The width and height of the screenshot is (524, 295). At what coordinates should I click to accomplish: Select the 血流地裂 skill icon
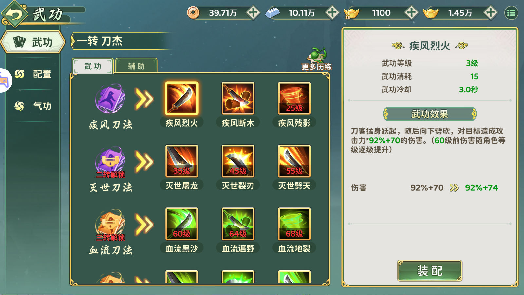294,224
